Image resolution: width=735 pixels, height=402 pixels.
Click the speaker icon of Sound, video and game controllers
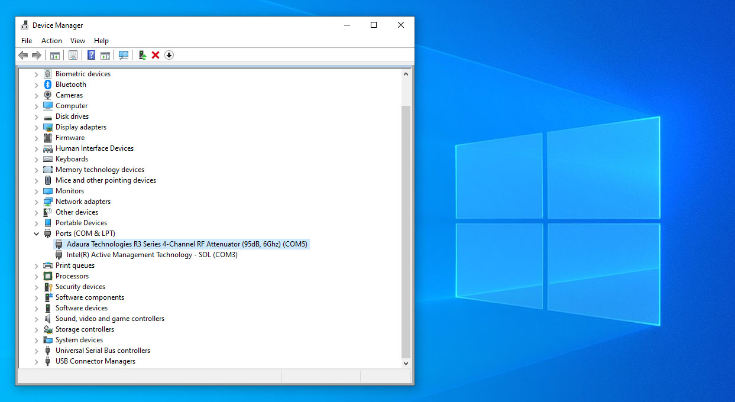click(48, 319)
